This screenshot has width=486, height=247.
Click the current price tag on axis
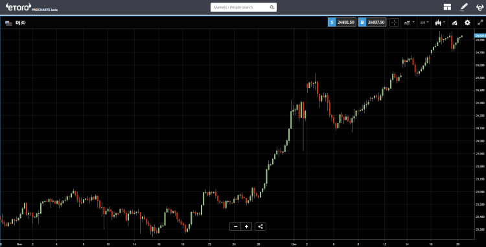pyautogui.click(x=480, y=36)
